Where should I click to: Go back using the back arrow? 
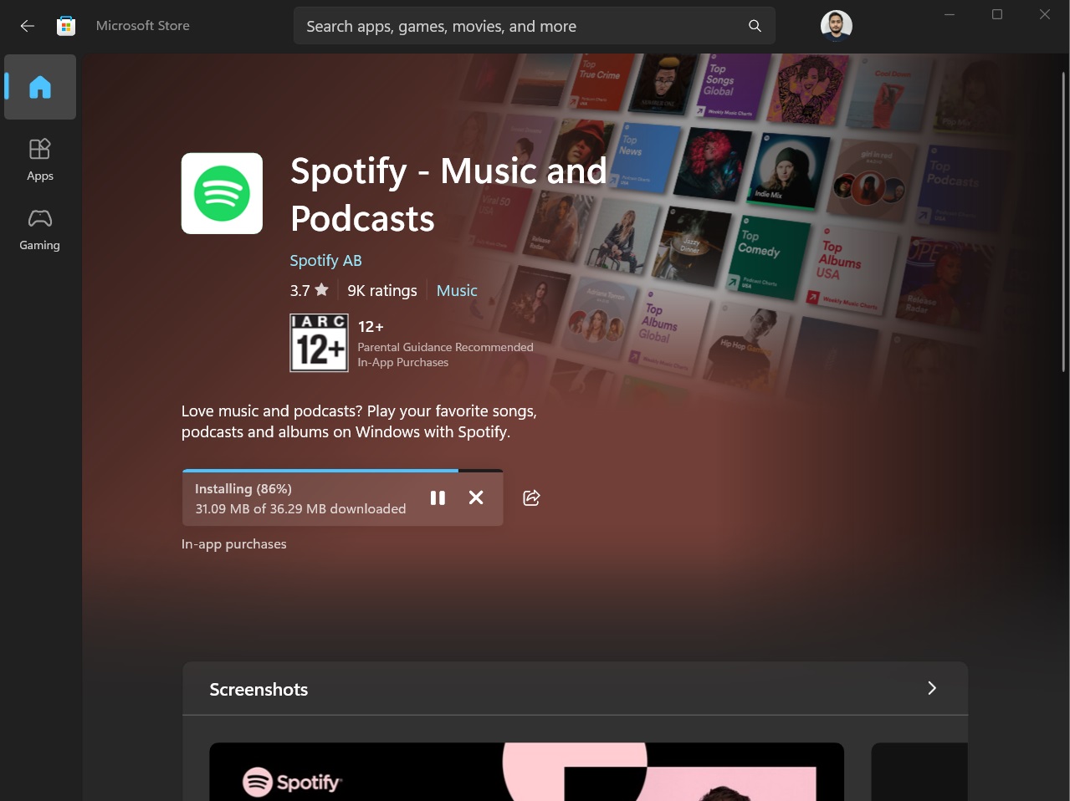tap(28, 26)
